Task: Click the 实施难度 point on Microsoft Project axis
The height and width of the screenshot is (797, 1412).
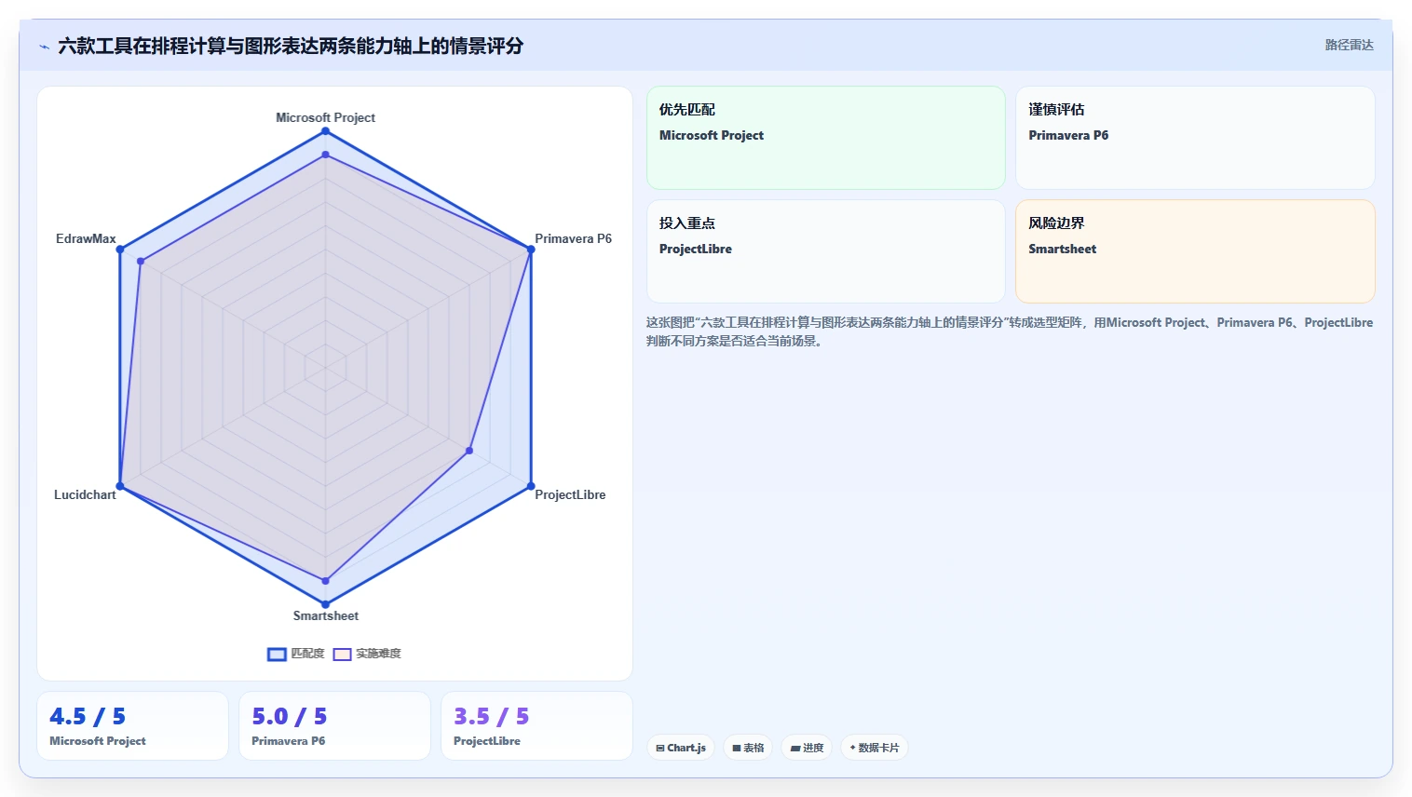Action: click(325, 155)
